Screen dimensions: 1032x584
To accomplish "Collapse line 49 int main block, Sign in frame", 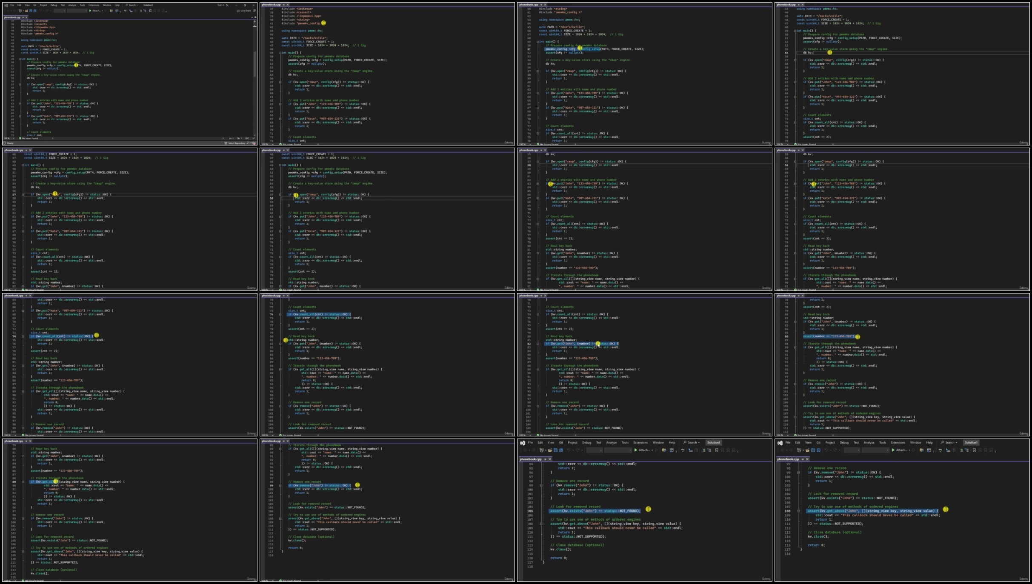I will tap(20, 59).
